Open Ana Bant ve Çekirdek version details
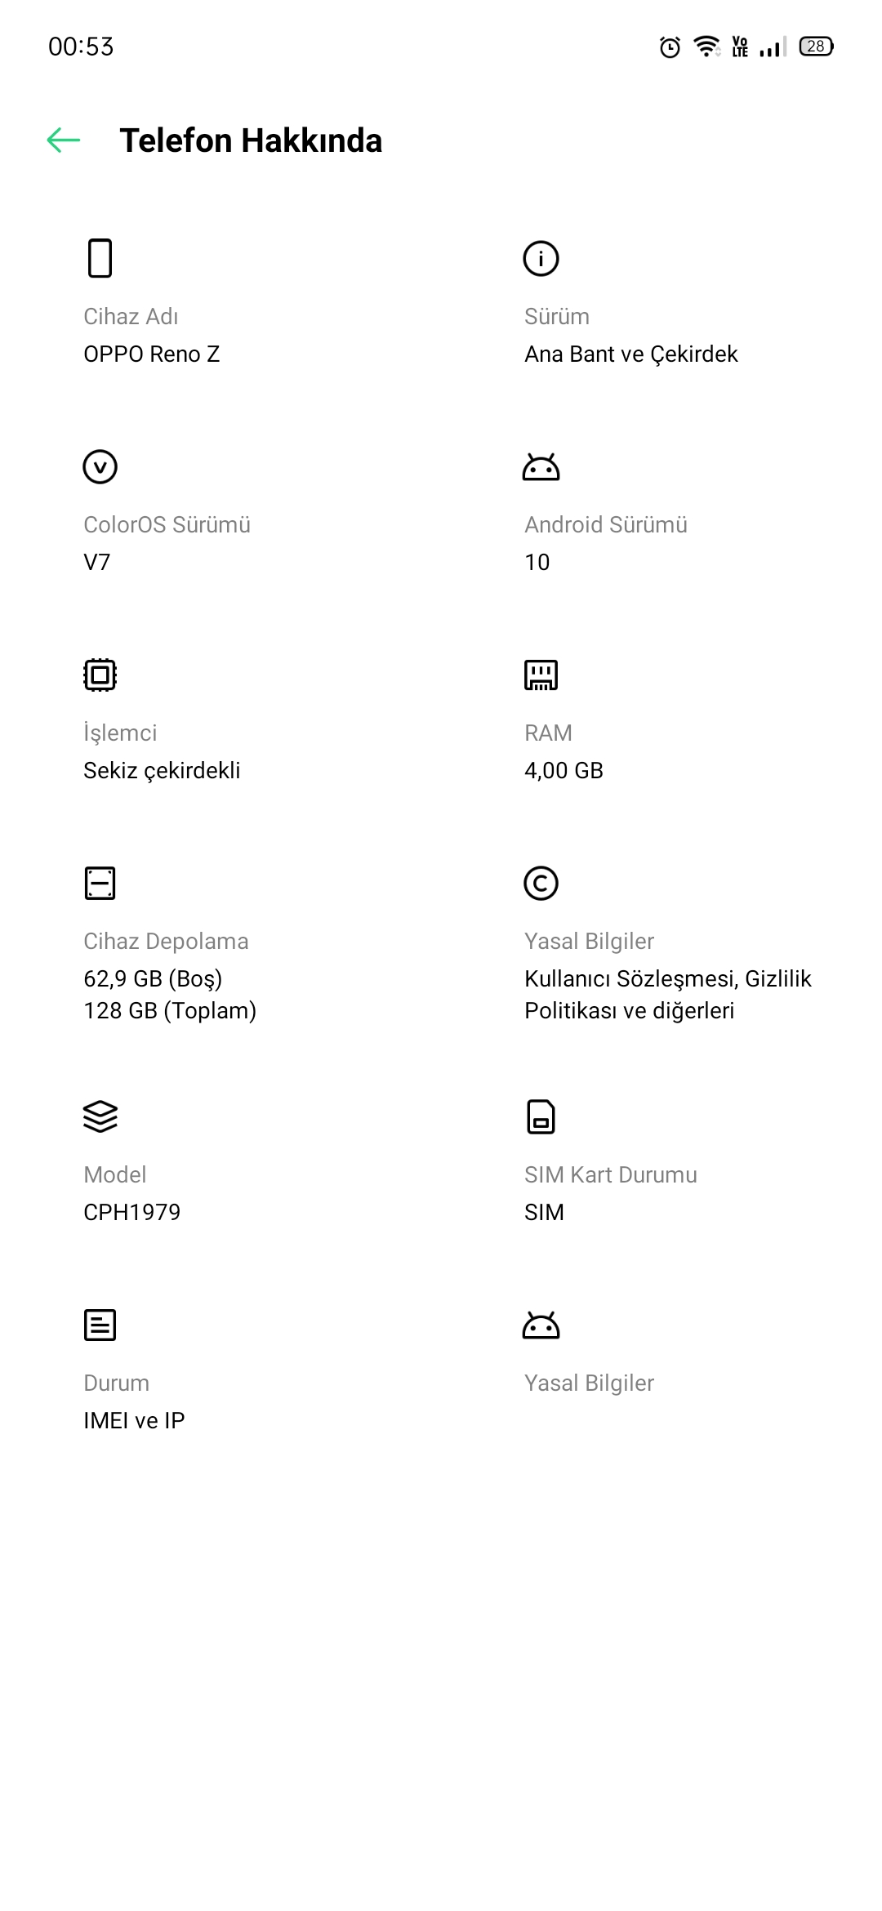 [x=630, y=354]
